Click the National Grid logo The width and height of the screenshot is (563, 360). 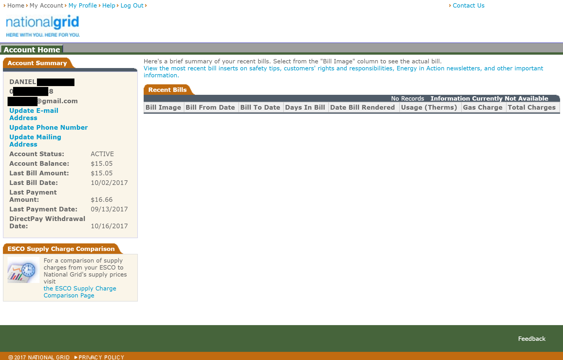click(43, 26)
